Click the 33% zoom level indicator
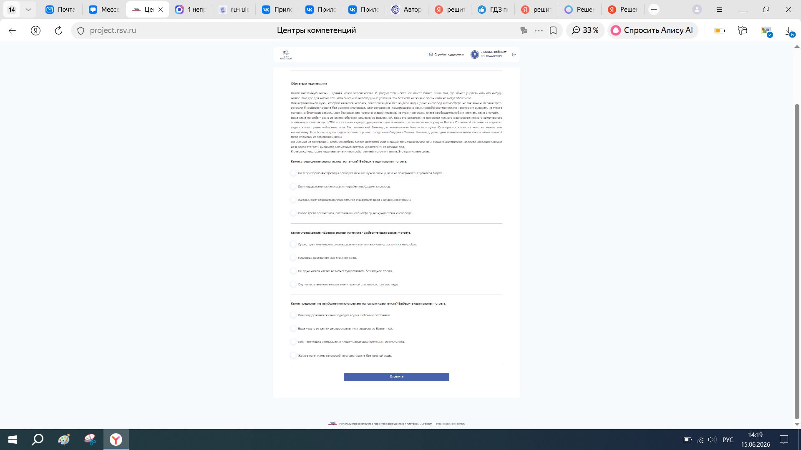The height and width of the screenshot is (450, 801). tap(585, 30)
